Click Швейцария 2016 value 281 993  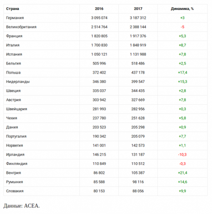[99, 109]
